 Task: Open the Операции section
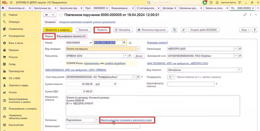coord(14,22)
